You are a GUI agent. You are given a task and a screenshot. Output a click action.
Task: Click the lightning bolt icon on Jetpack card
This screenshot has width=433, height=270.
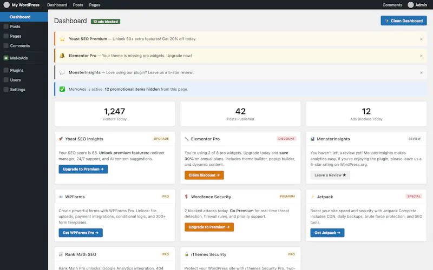coord(312,197)
